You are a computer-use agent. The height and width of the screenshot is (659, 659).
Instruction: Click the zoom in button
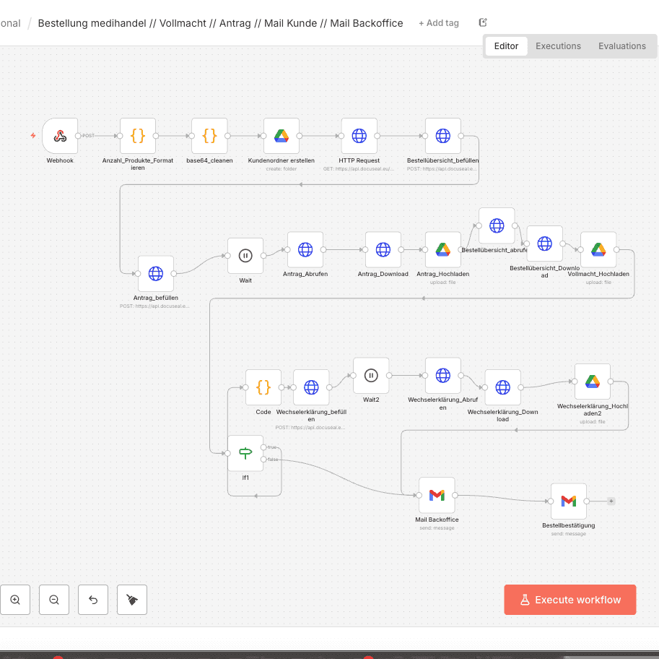(15, 600)
